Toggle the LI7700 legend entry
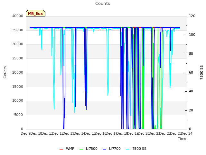206x155 pixels. (x=112, y=149)
